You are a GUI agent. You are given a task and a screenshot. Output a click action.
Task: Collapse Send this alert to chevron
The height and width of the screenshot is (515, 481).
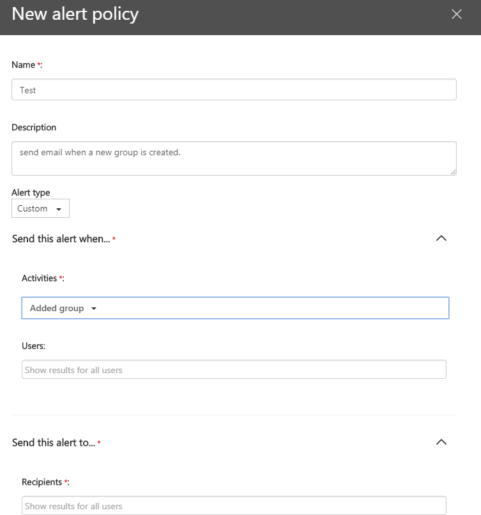click(x=441, y=442)
